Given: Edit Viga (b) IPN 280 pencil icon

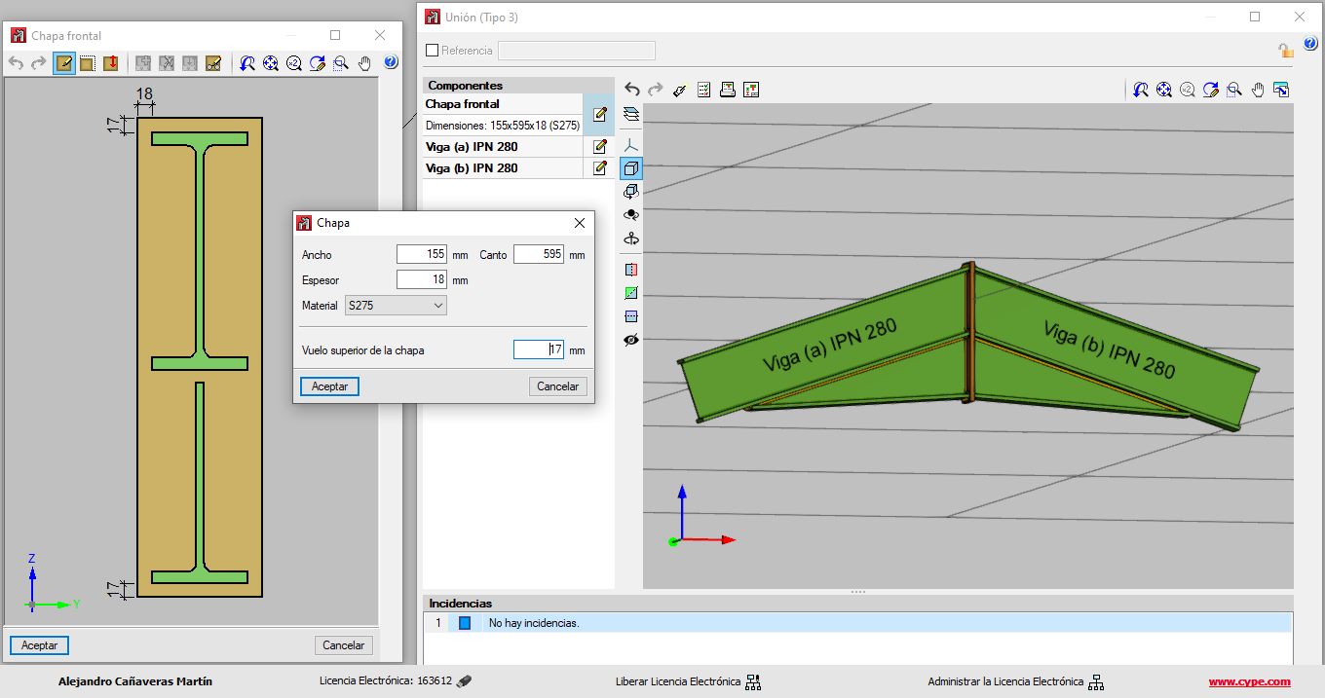Looking at the screenshot, I should 600,168.
